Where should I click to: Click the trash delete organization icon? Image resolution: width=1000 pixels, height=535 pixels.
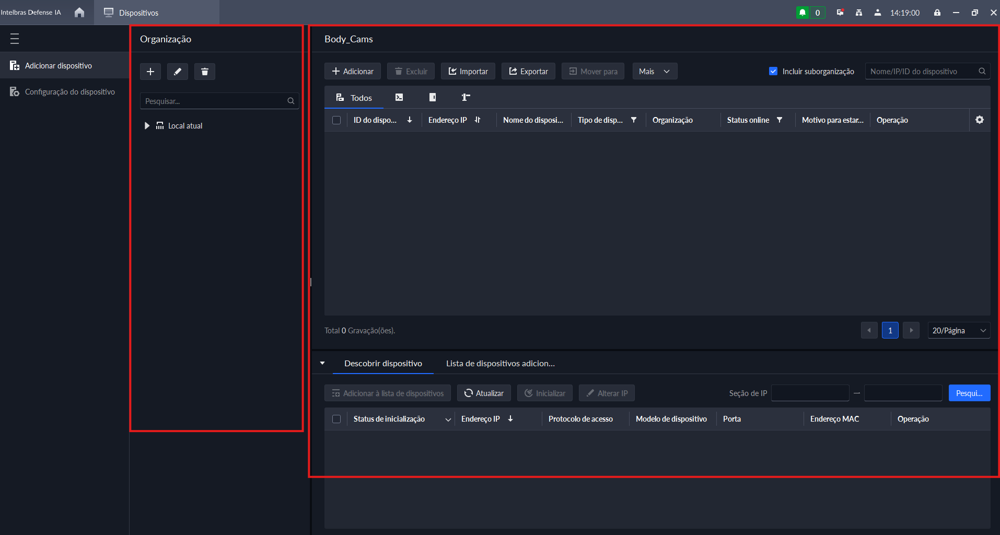click(205, 72)
